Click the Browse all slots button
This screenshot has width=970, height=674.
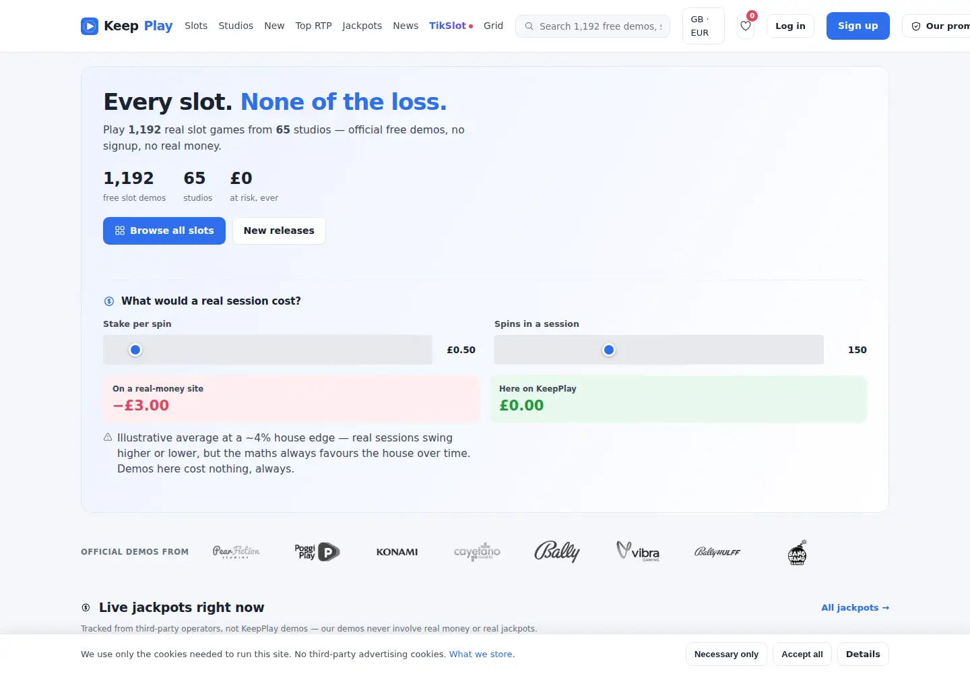tap(164, 231)
